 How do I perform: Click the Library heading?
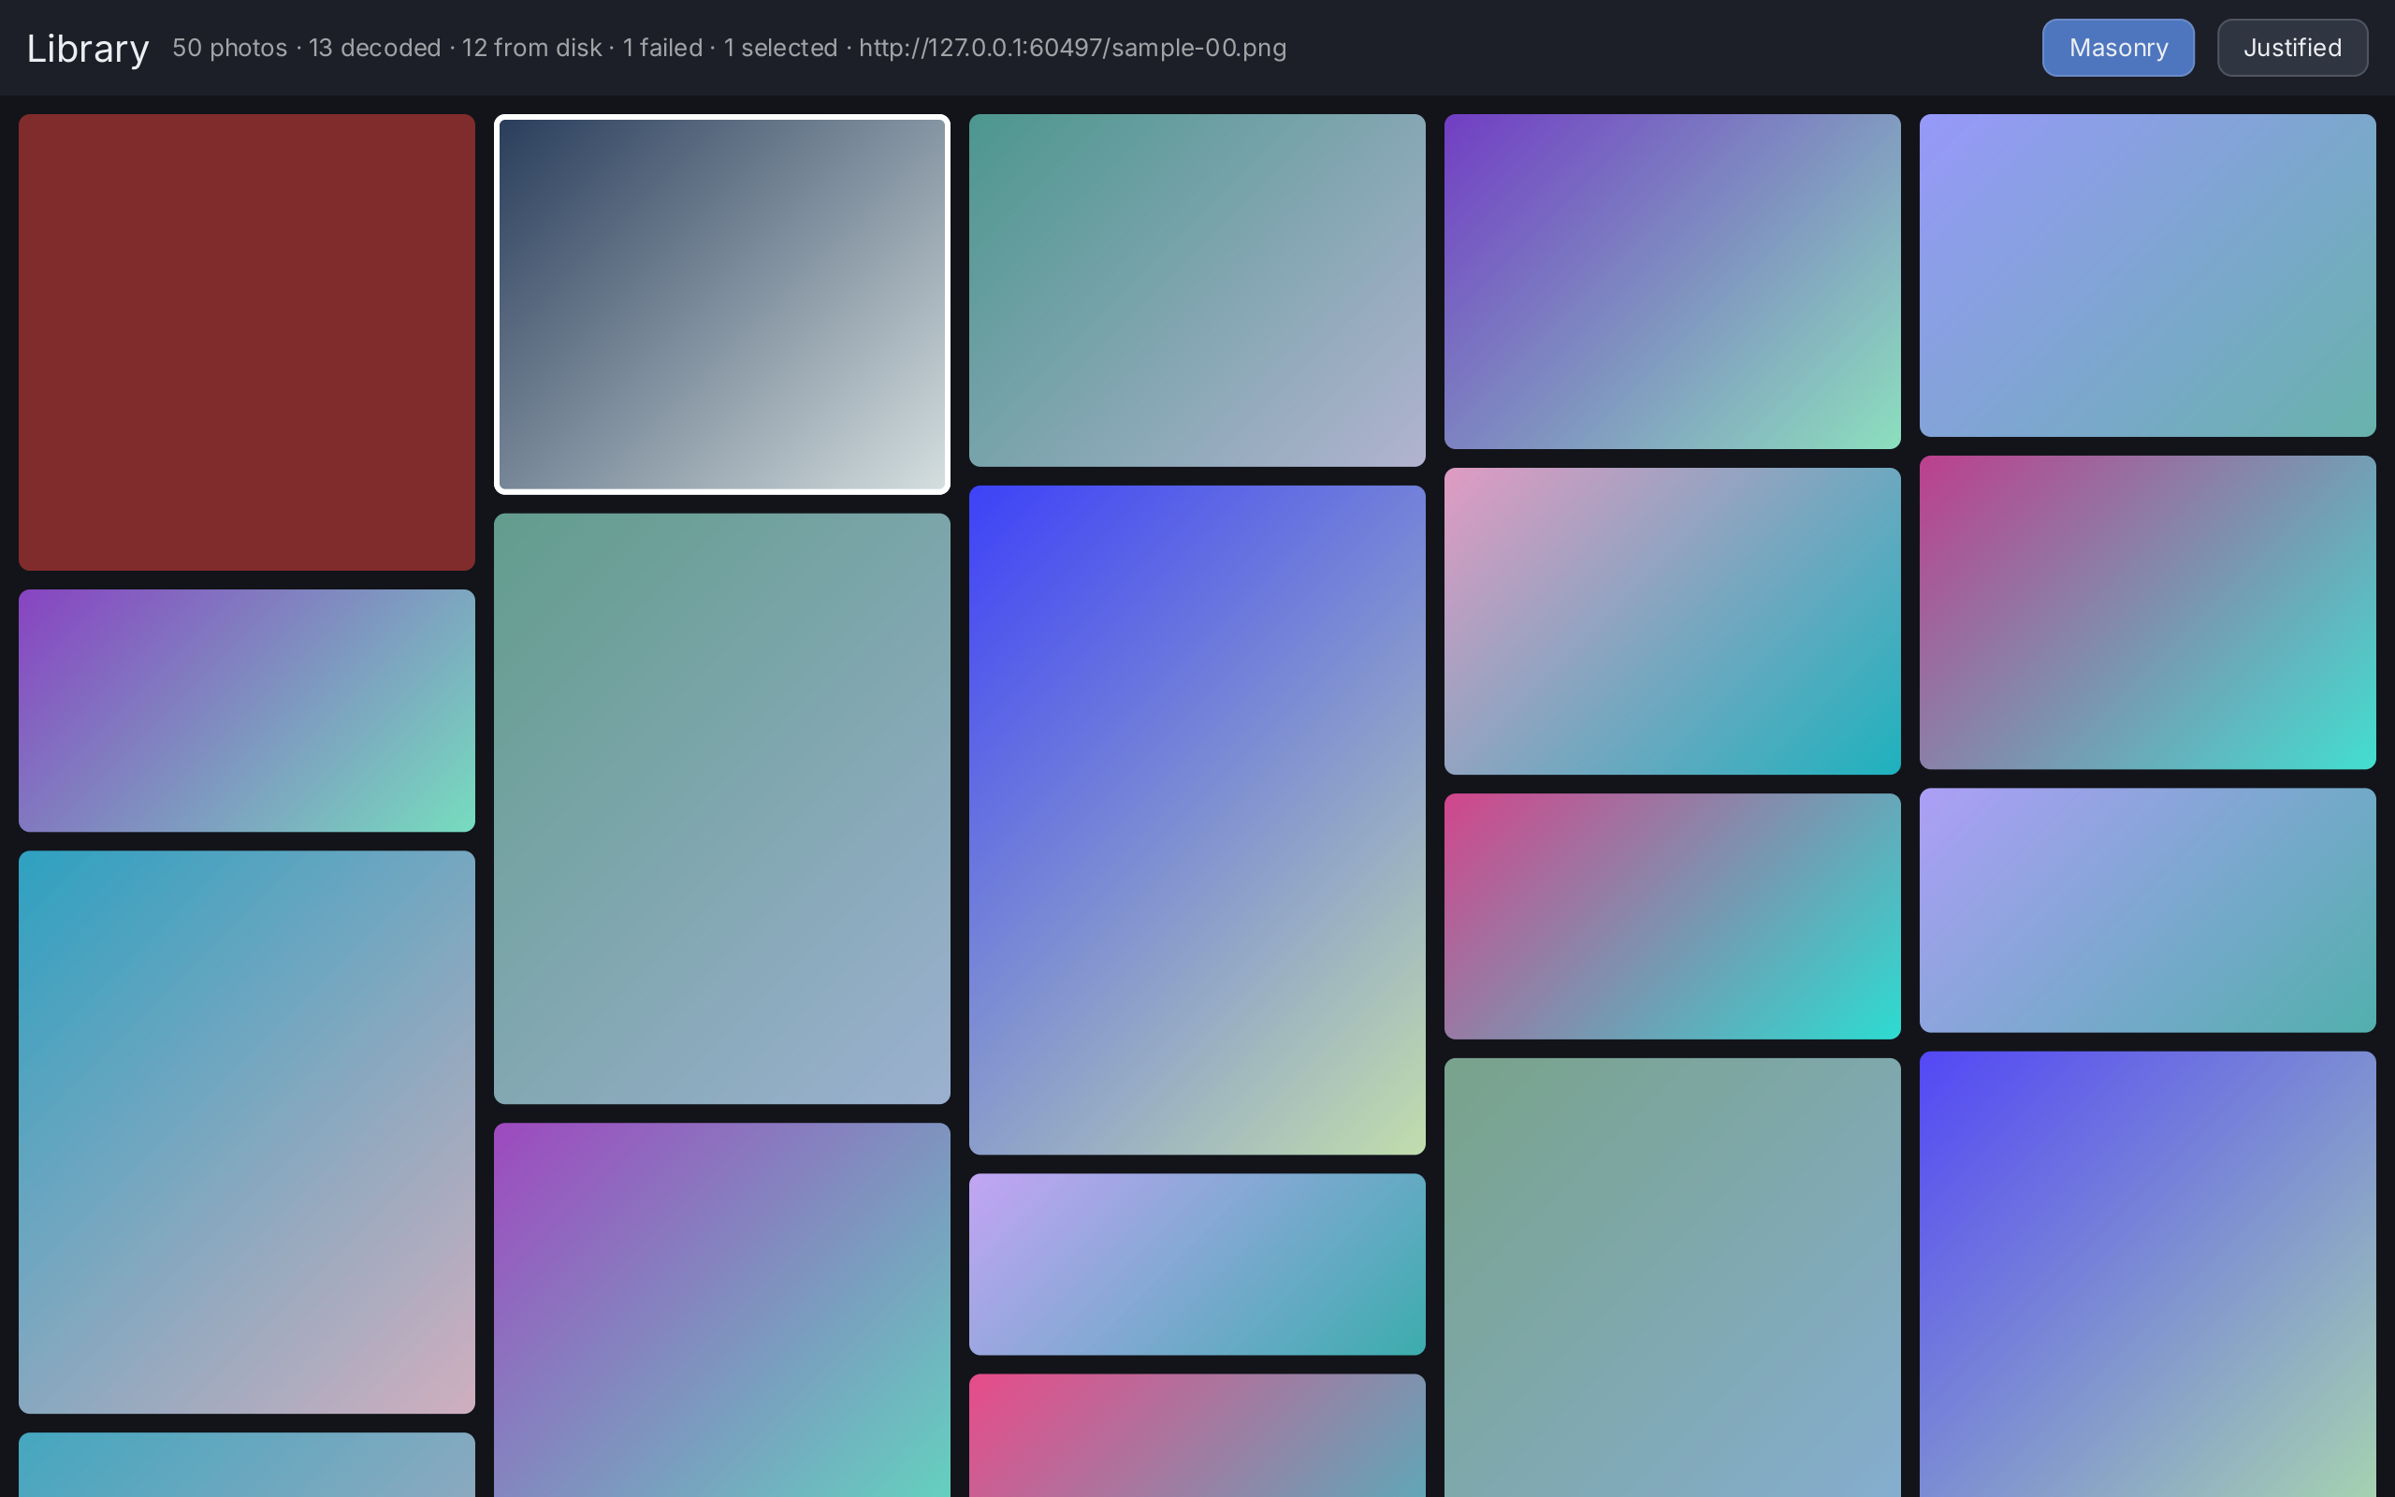click(x=88, y=49)
